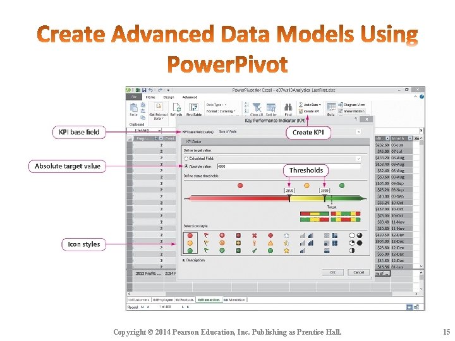The width and height of the screenshot is (455, 341).
Task: Choose red-yellow-green-yellow-red threshold scheme
Action: 346,213
